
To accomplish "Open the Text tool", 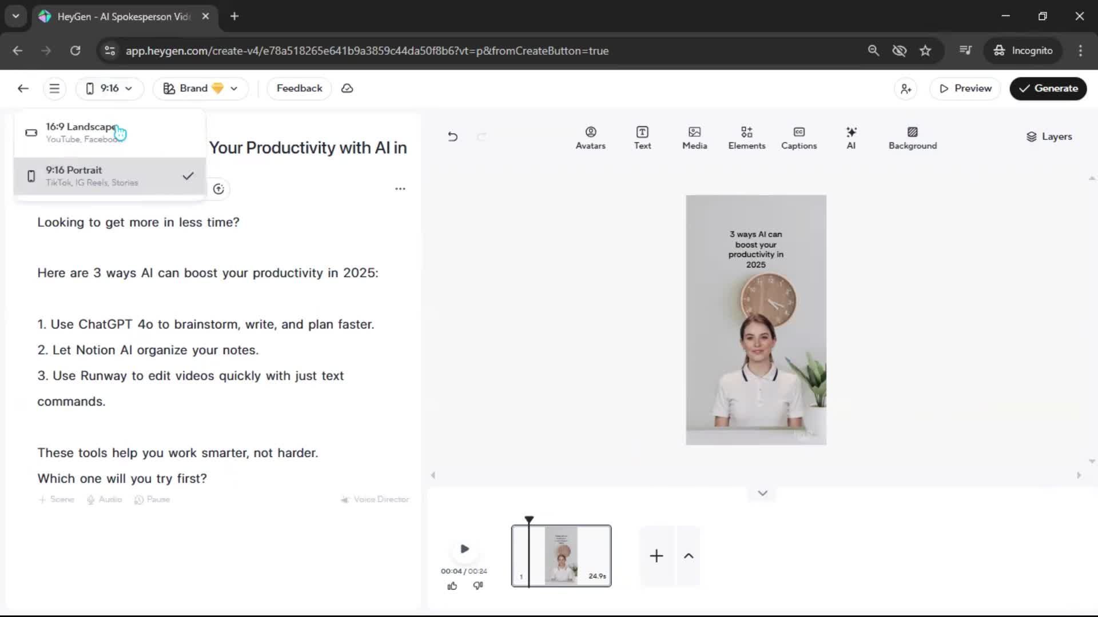I will pos(642,138).
